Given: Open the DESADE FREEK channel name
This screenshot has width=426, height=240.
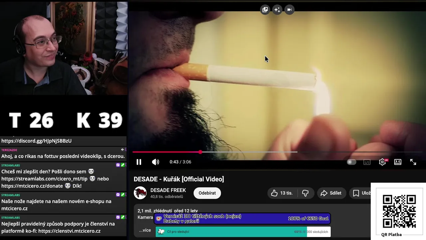Looking at the screenshot, I should [x=168, y=190].
